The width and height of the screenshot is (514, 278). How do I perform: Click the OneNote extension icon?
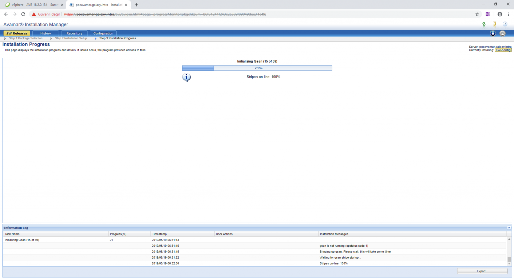[488, 14]
